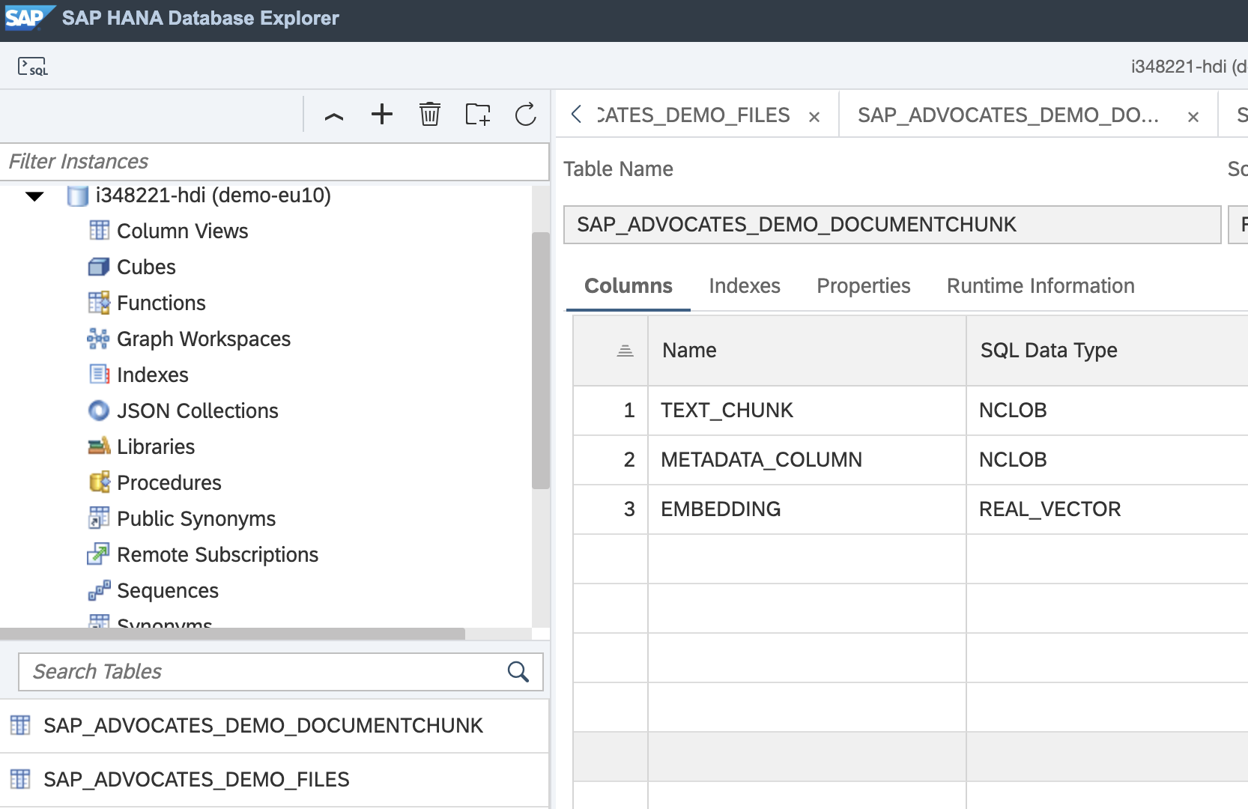1248x809 pixels.
Task: Refresh the database instance tree
Action: [x=526, y=115]
